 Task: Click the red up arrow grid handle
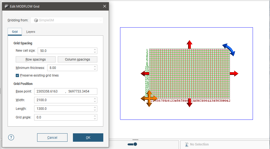coord(189,44)
